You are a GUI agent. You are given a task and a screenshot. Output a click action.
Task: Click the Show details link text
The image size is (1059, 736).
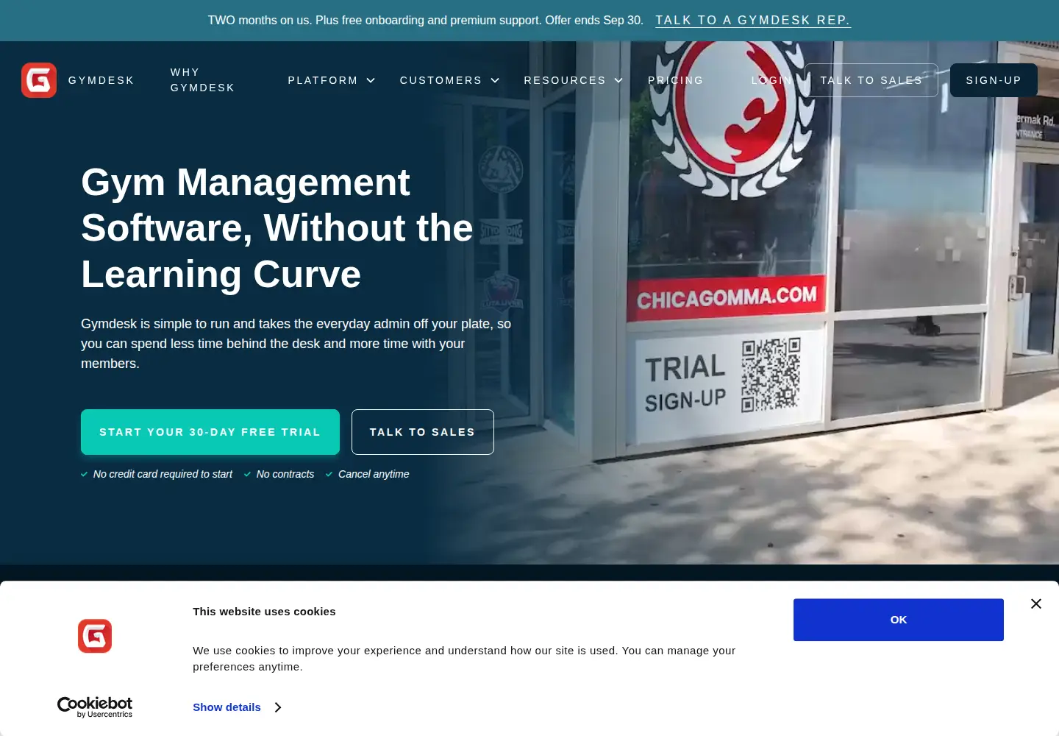(x=227, y=707)
